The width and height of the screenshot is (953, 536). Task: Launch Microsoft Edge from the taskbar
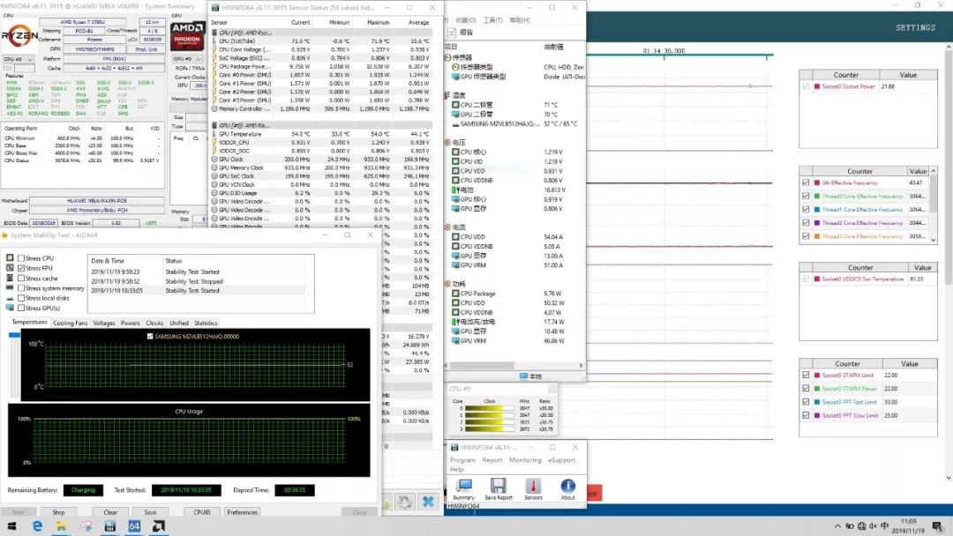[x=38, y=526]
